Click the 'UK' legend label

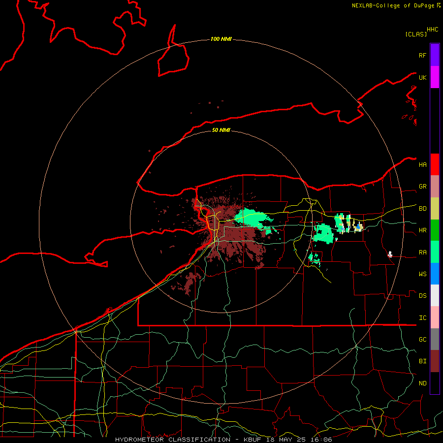point(422,77)
